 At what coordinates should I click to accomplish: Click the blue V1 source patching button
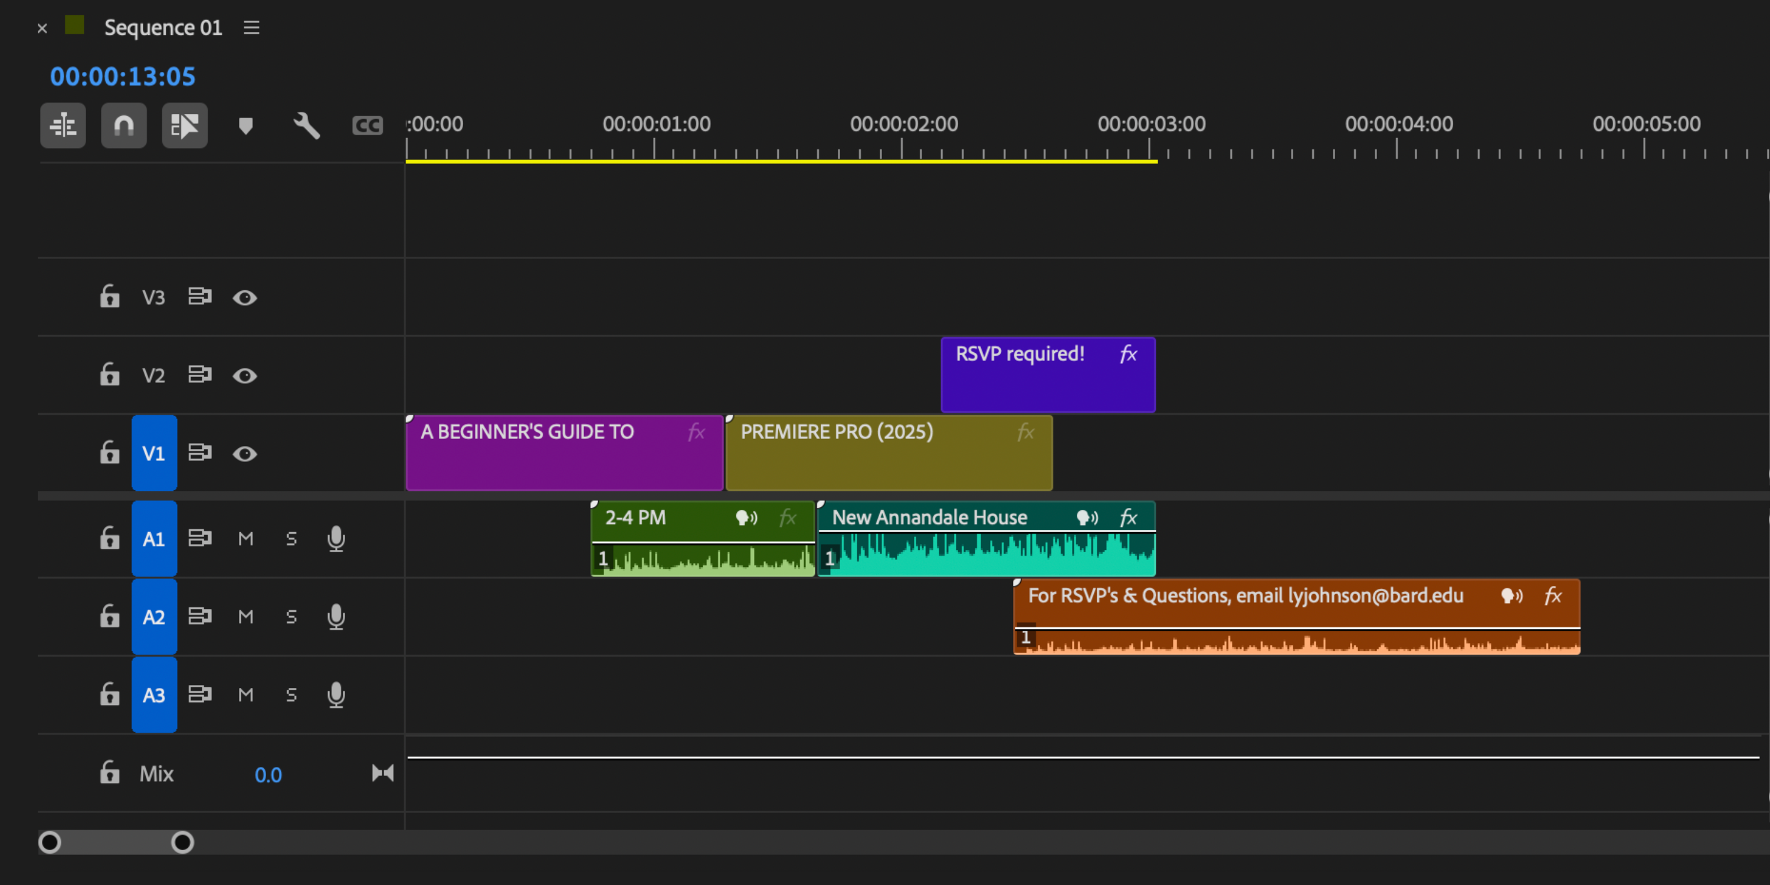(x=154, y=453)
